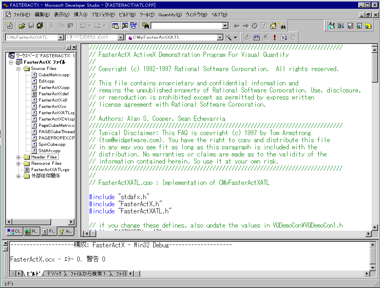Click the hand breakpoint toggle icon

293,38
